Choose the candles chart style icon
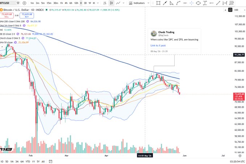This screenshot has width=246, height=164. [111, 3]
